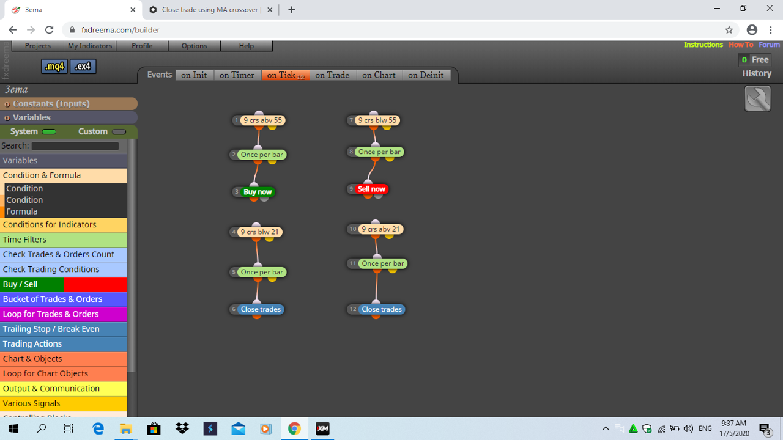Open the Projects menu

point(37,46)
